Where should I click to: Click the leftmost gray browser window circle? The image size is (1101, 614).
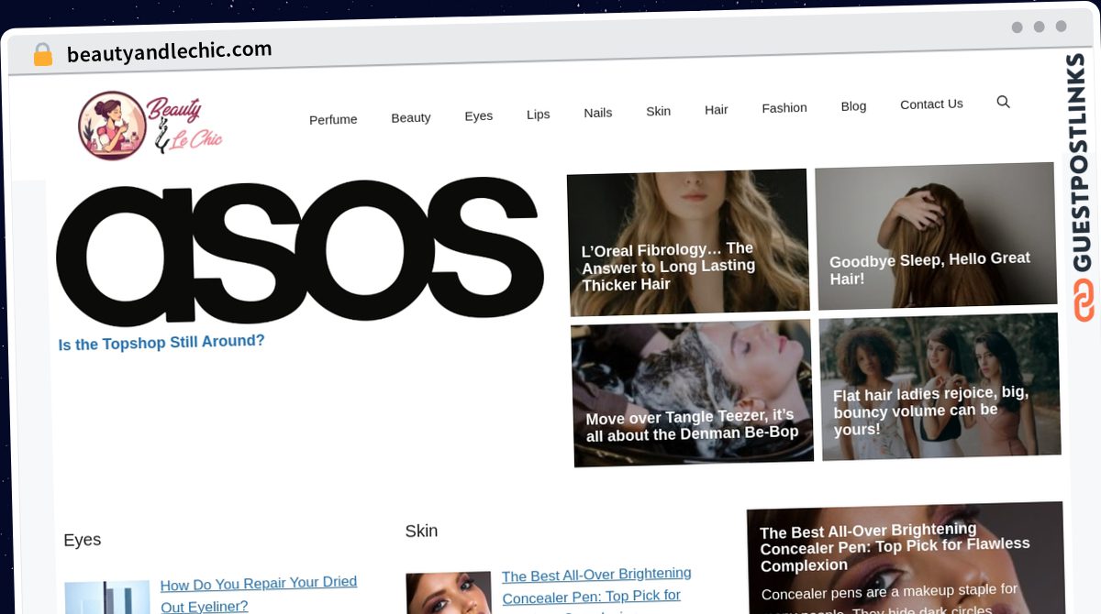1017,27
